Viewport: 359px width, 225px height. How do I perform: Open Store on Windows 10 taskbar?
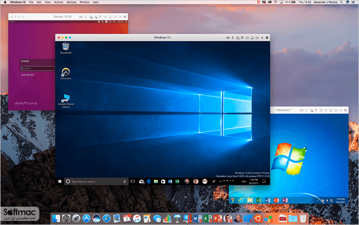point(163,181)
